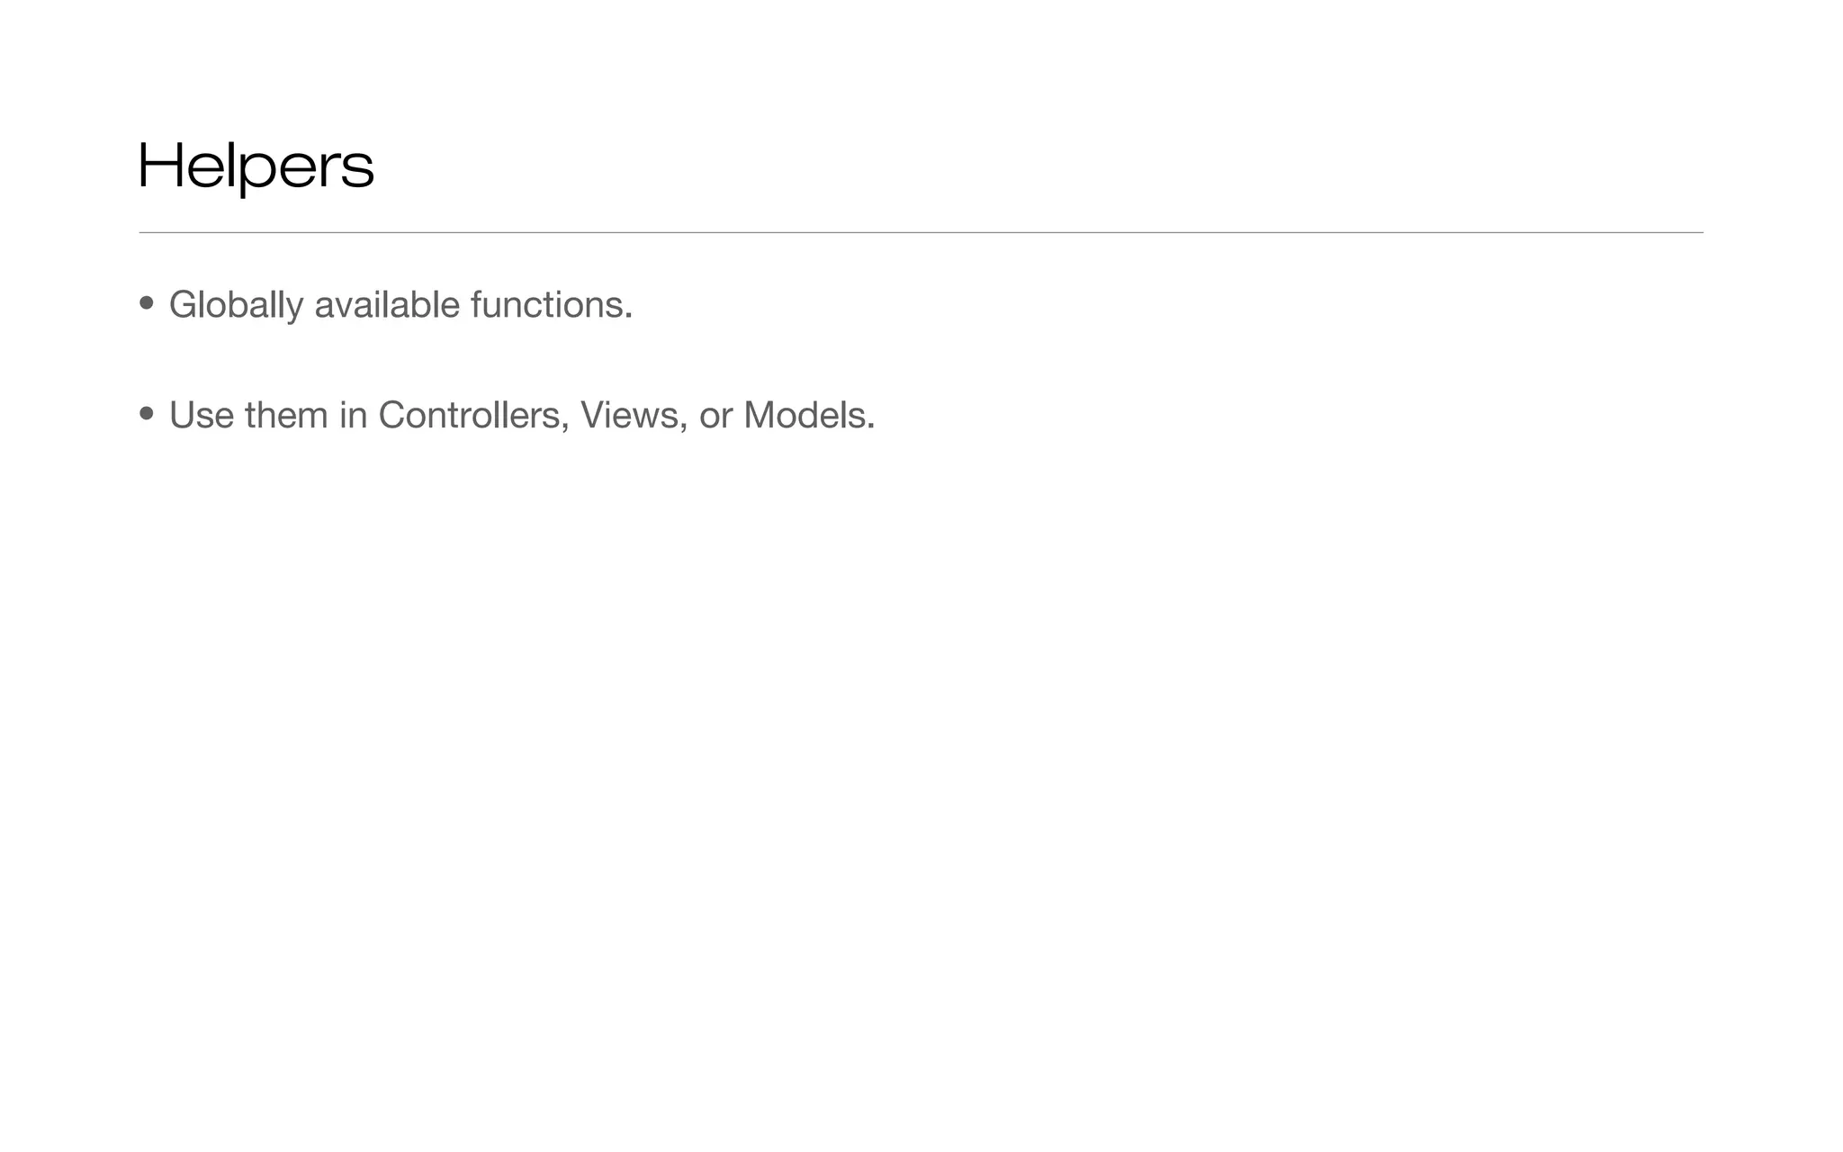Click the word "Models." in second bullet
1843x1152 pixels.
click(x=809, y=415)
